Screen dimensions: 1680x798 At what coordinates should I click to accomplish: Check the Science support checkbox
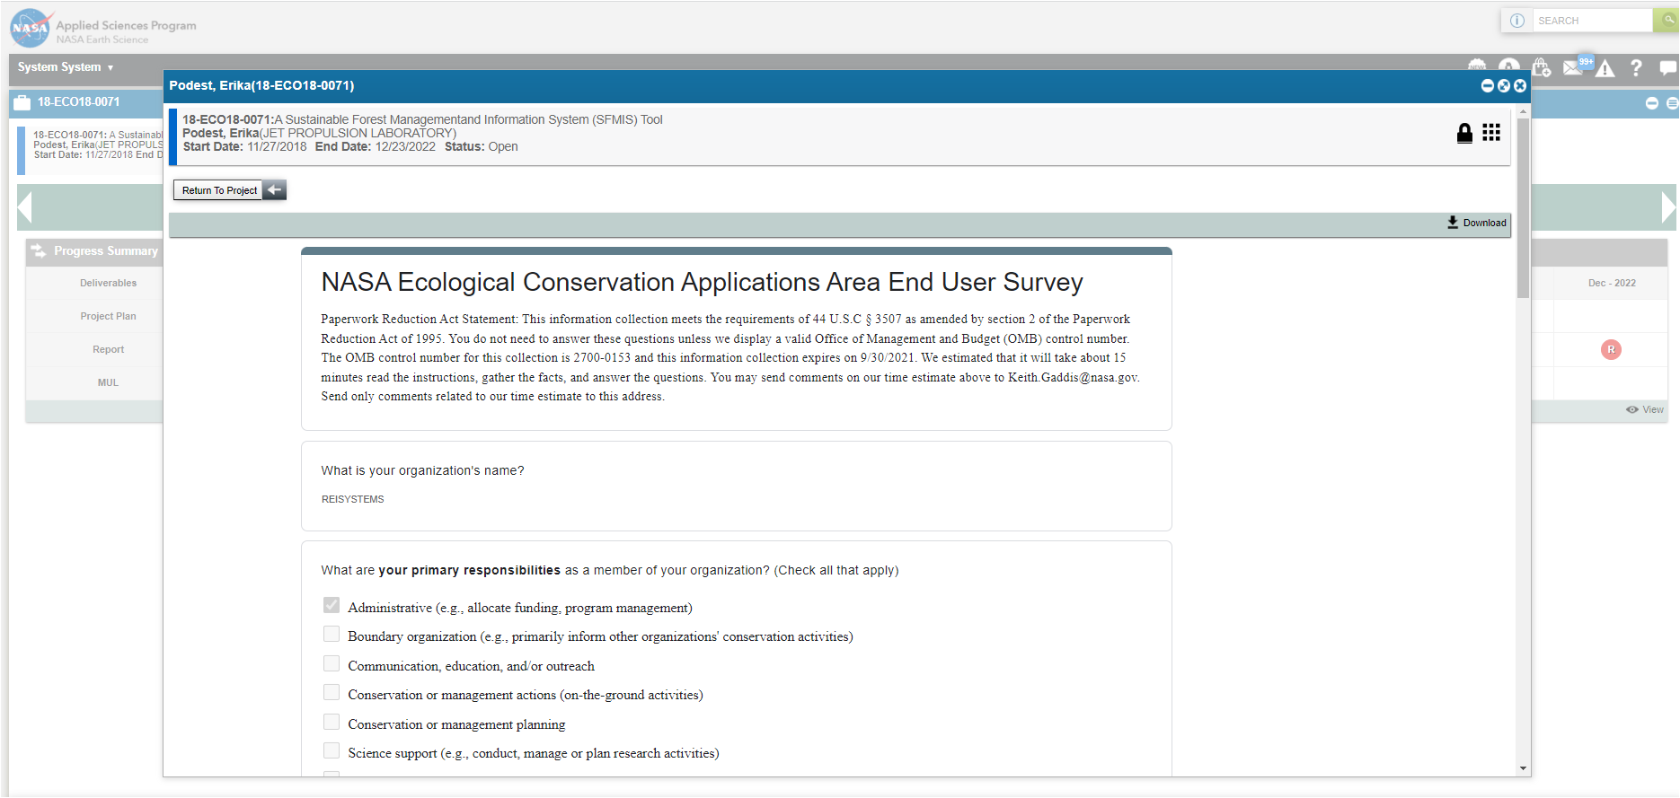[x=332, y=751]
